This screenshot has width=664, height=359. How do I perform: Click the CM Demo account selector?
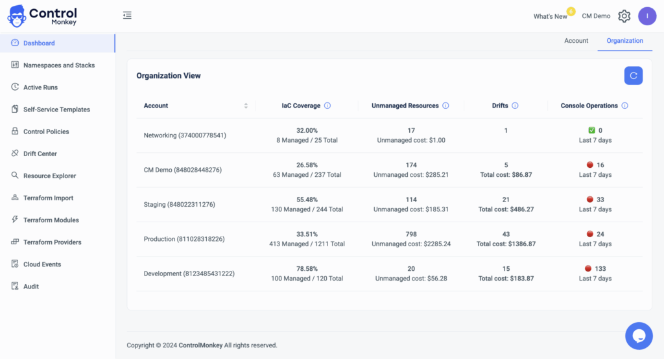[596, 16]
